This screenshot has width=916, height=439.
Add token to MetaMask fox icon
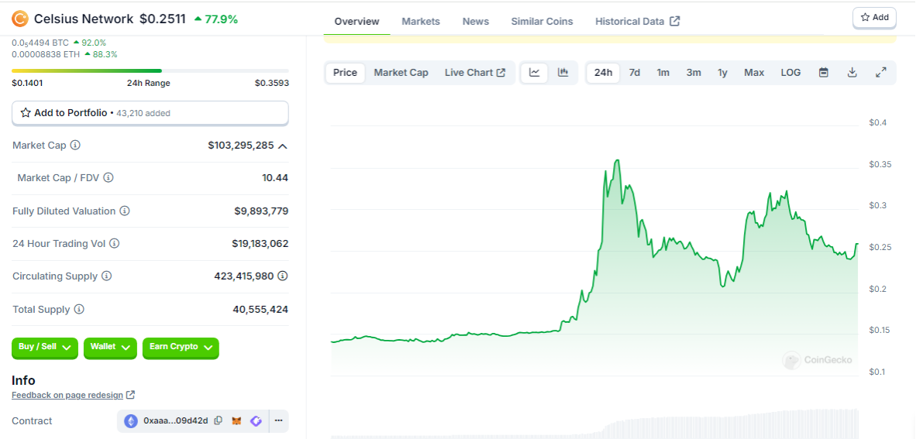tap(236, 420)
